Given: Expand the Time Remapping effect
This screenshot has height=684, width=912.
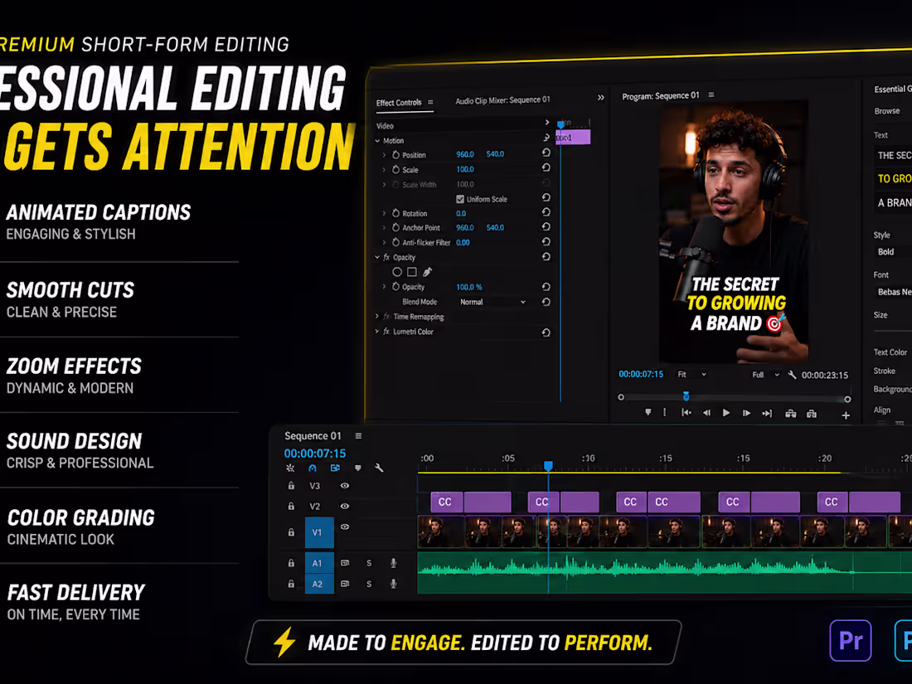Looking at the screenshot, I should 377,317.
